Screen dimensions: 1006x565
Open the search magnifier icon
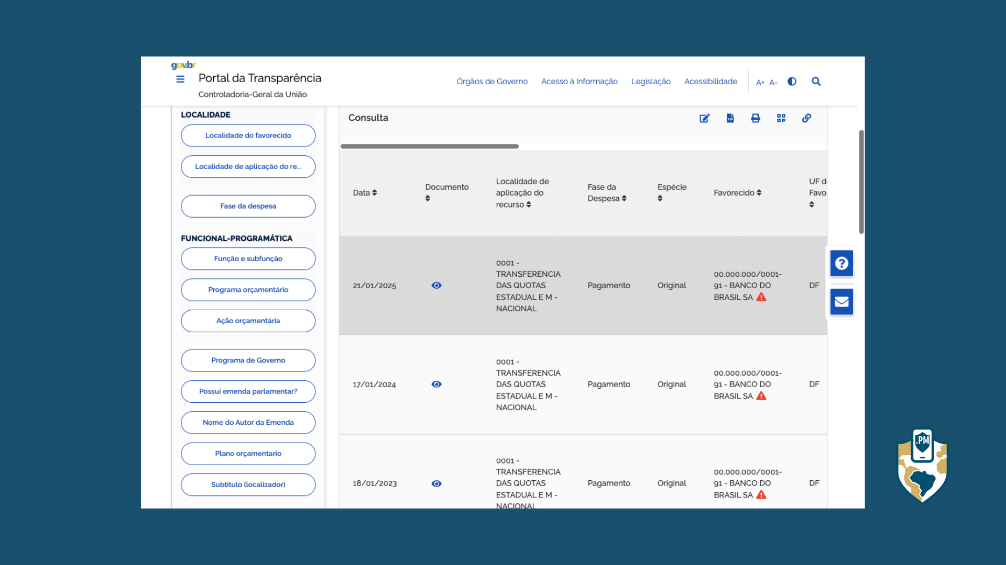(816, 82)
